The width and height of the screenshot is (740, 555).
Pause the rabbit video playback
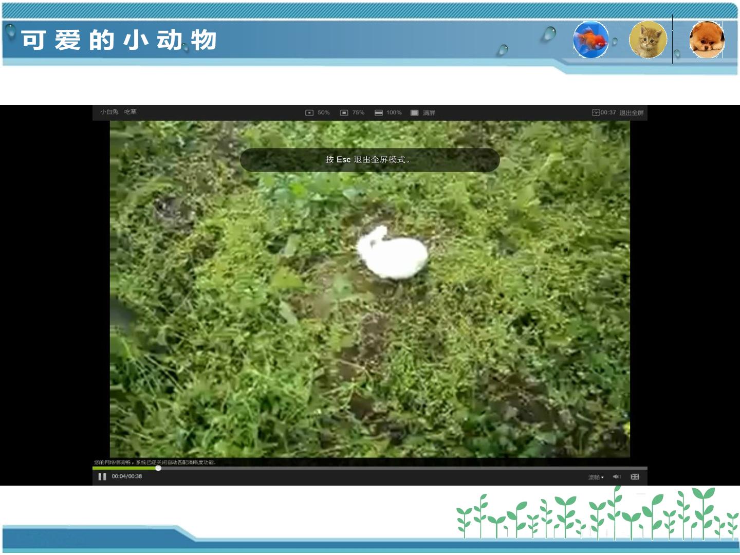click(x=102, y=477)
